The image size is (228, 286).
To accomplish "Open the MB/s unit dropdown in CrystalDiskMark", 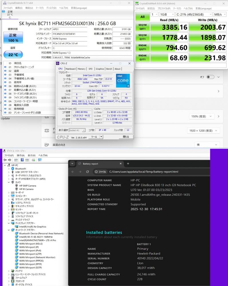I will point(219,14).
